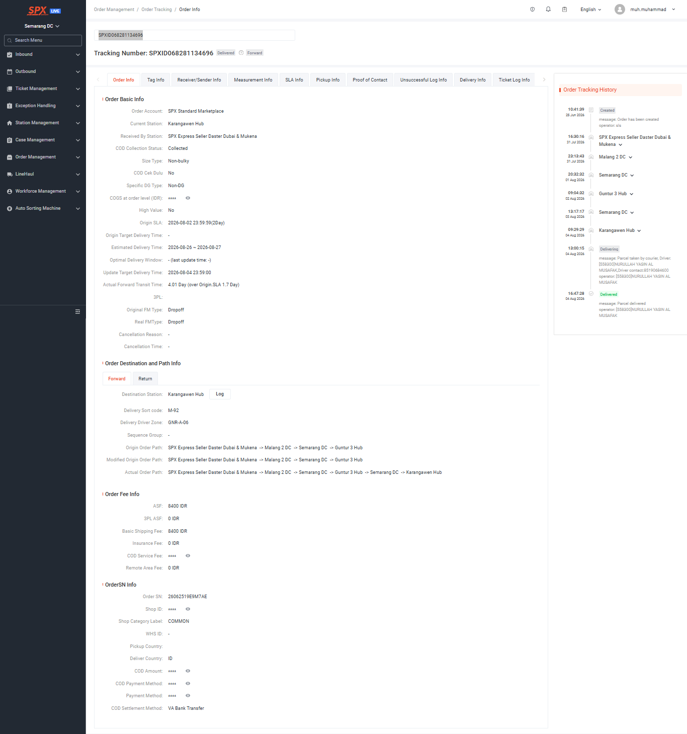Show the masked Payment Method
Viewport: 687px width, 734px height.
tap(188, 696)
